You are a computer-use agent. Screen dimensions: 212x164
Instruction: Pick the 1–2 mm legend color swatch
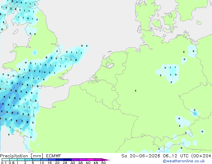click(x=21, y=160)
